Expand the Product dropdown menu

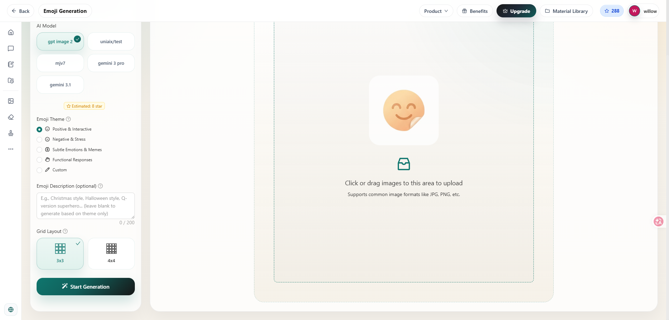click(436, 11)
